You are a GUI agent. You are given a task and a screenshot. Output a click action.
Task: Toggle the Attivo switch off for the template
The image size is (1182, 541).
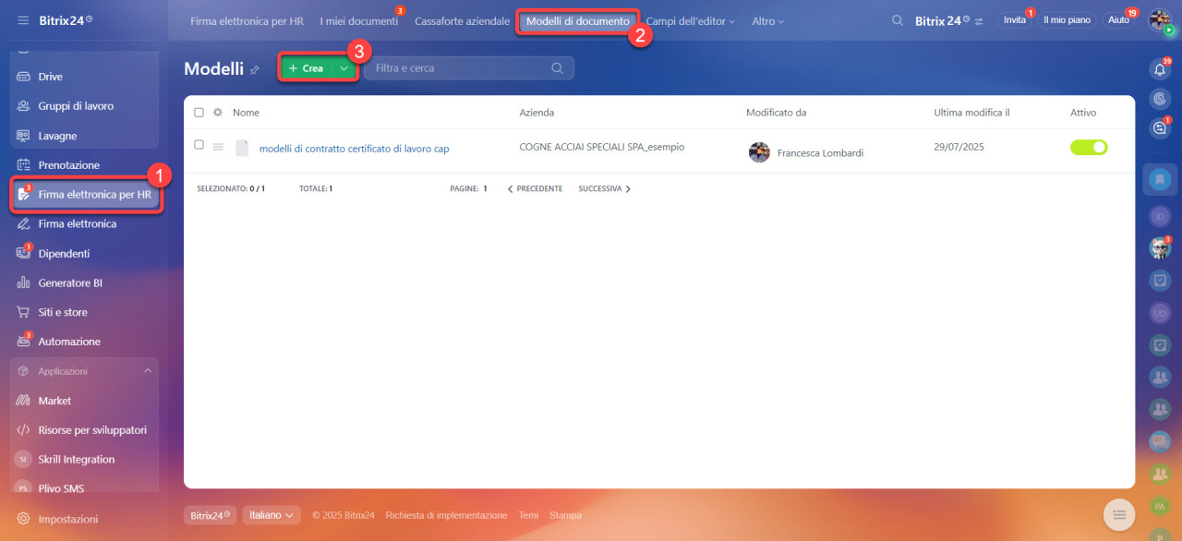pos(1089,147)
